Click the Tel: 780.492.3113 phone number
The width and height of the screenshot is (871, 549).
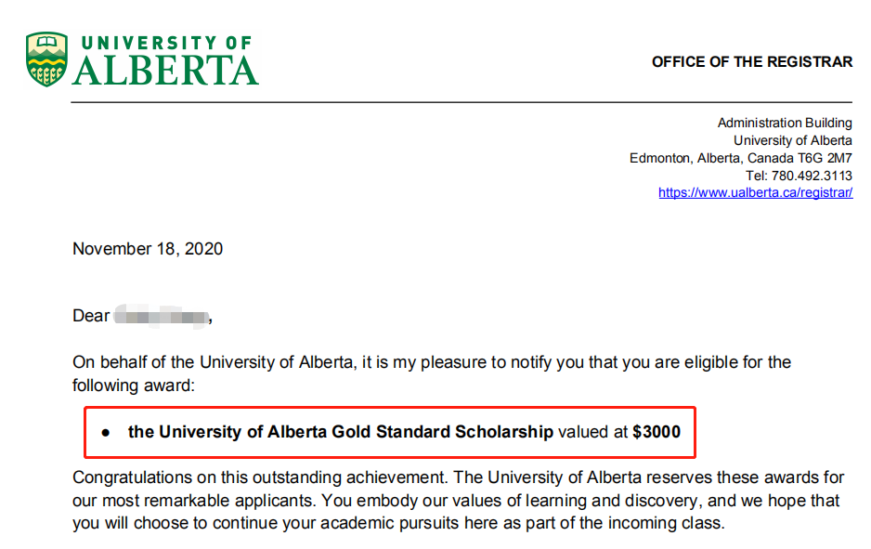pos(799,176)
